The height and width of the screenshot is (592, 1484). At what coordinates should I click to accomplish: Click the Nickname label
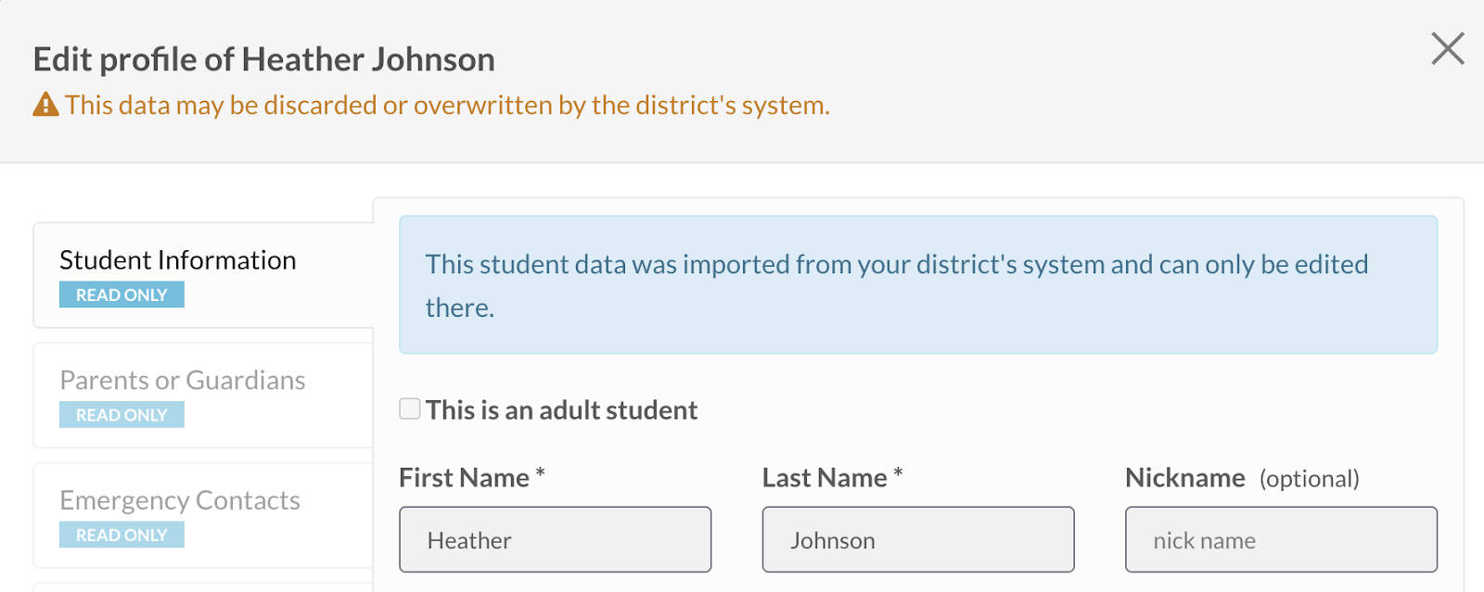click(x=1185, y=478)
